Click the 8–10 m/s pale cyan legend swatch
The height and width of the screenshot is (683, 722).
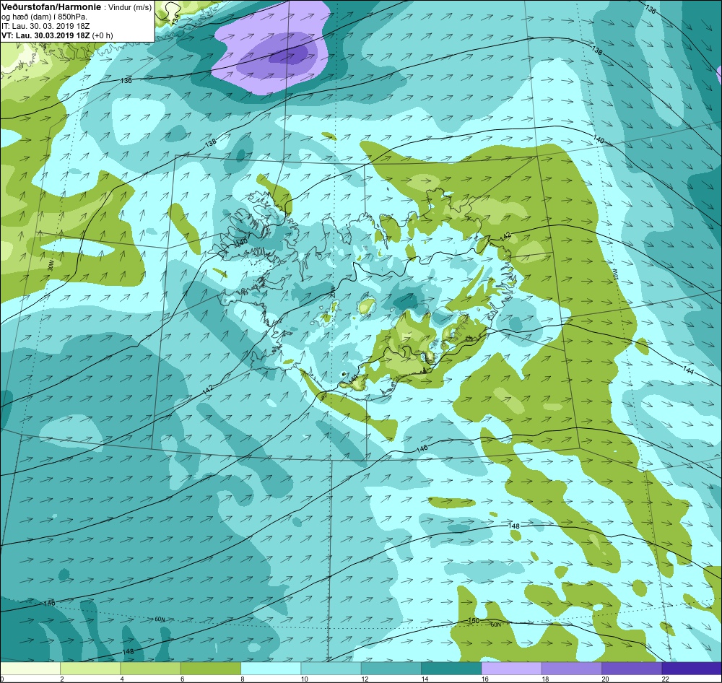[271, 669]
